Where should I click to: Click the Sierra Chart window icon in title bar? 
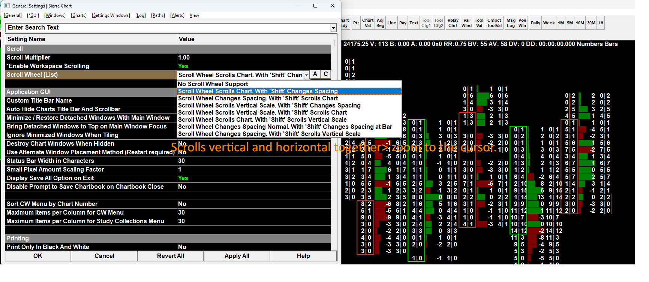pos(7,6)
